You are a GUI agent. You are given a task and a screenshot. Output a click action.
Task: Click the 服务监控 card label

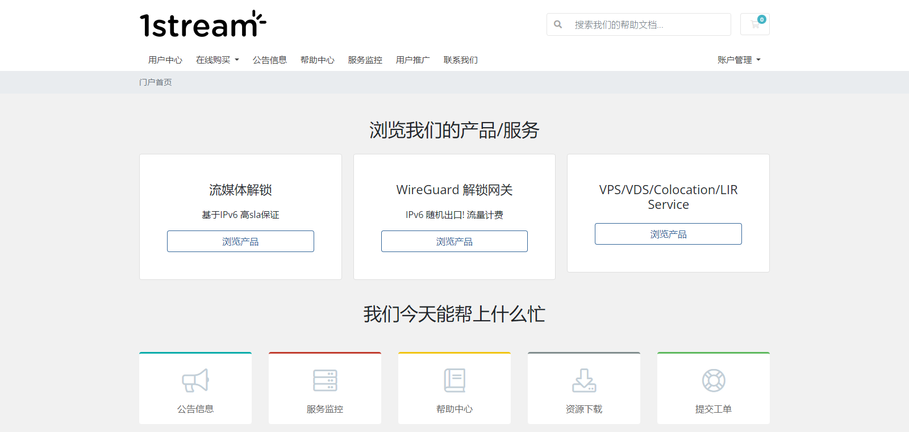[325, 409]
